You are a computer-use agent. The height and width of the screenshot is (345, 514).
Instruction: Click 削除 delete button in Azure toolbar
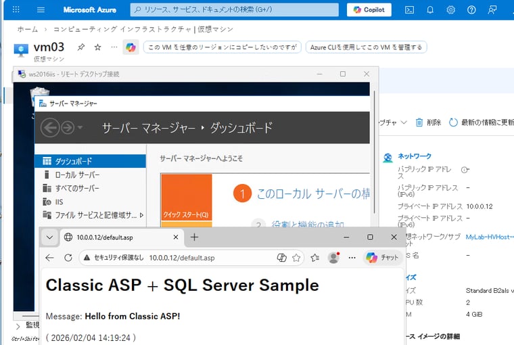click(428, 122)
